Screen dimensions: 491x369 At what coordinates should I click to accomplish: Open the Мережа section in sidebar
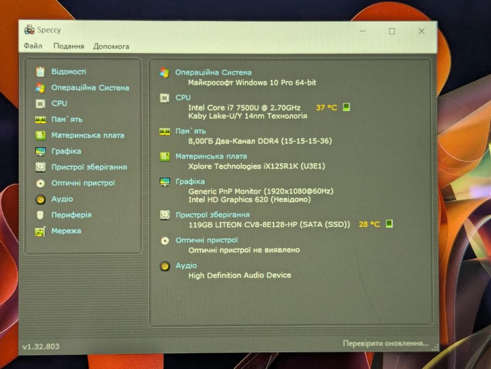(66, 231)
